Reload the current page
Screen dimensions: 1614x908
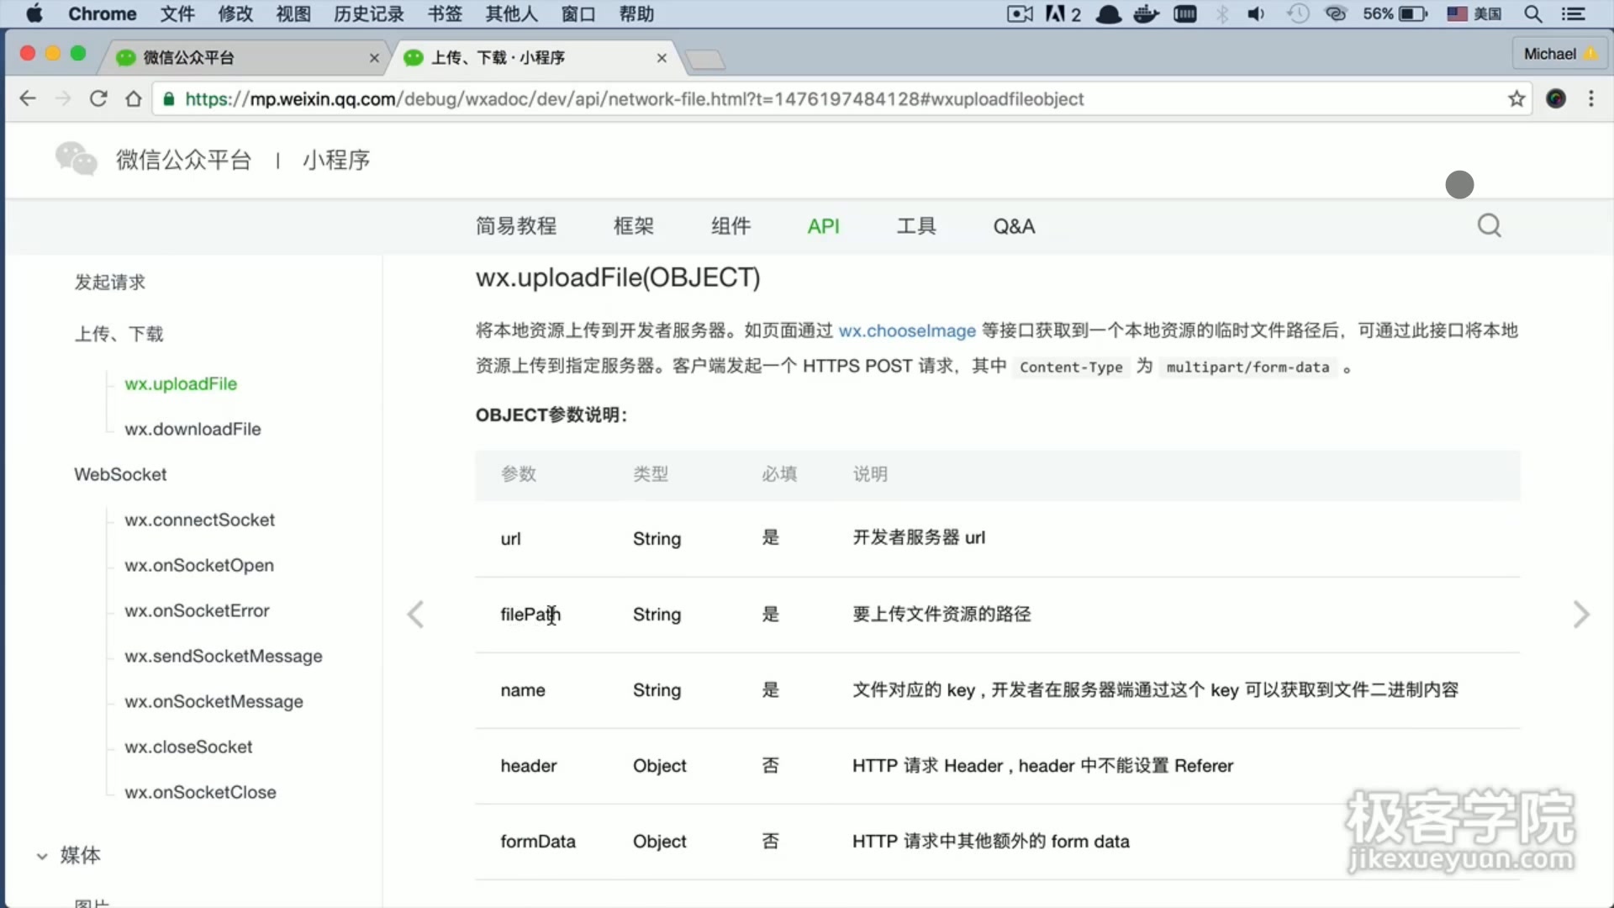[x=98, y=98]
